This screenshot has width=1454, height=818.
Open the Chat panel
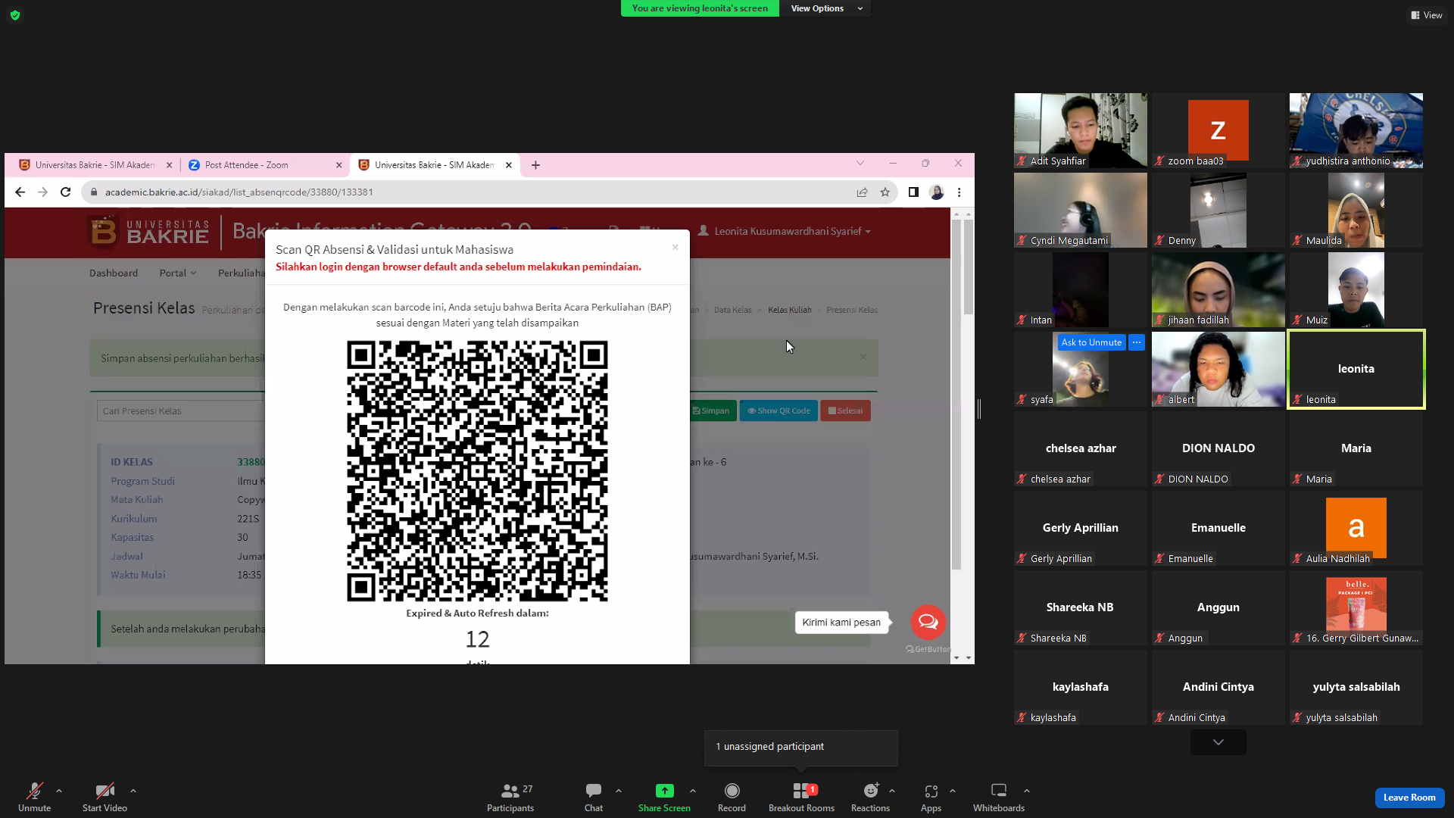pyautogui.click(x=594, y=797)
